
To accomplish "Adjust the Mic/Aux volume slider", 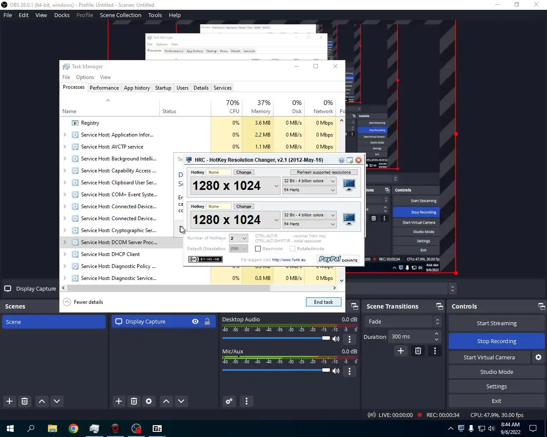I will coord(276,370).
